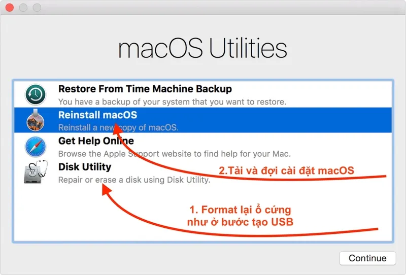Click 'You have a backup of your system' text
406x275 pixels.
coord(172,102)
